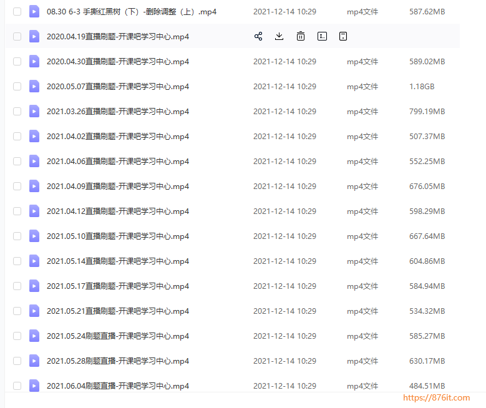Open 2021.04.12直播刷题 video file name
486x408 pixels.
118,211
